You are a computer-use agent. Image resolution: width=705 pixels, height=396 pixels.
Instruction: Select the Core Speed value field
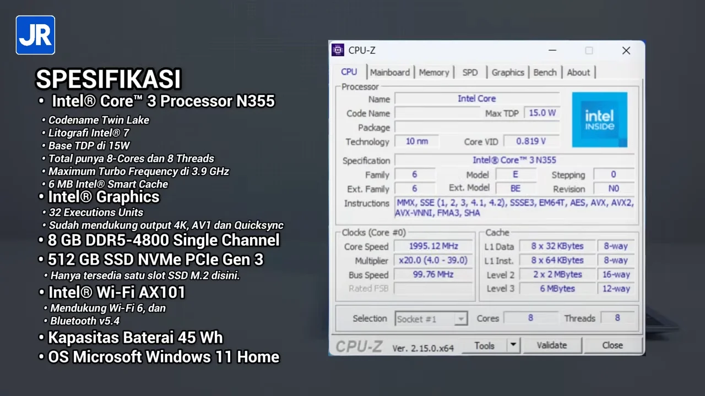[x=433, y=246]
